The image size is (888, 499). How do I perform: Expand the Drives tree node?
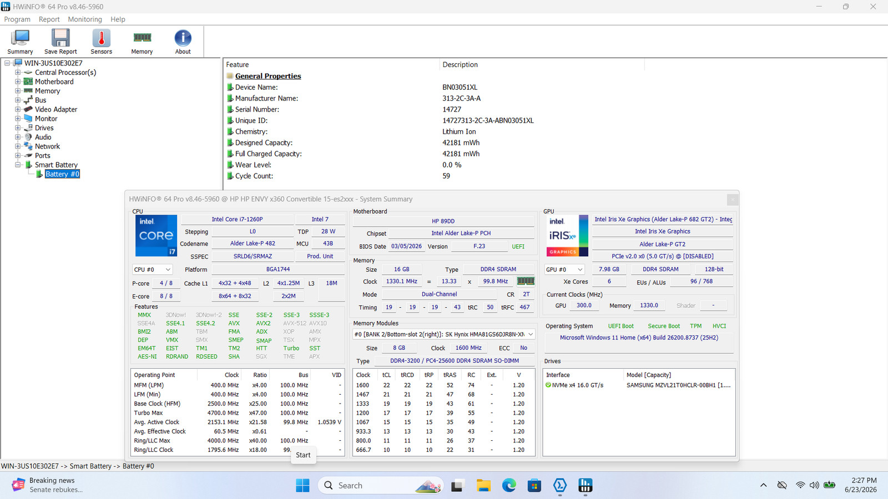[18, 128]
